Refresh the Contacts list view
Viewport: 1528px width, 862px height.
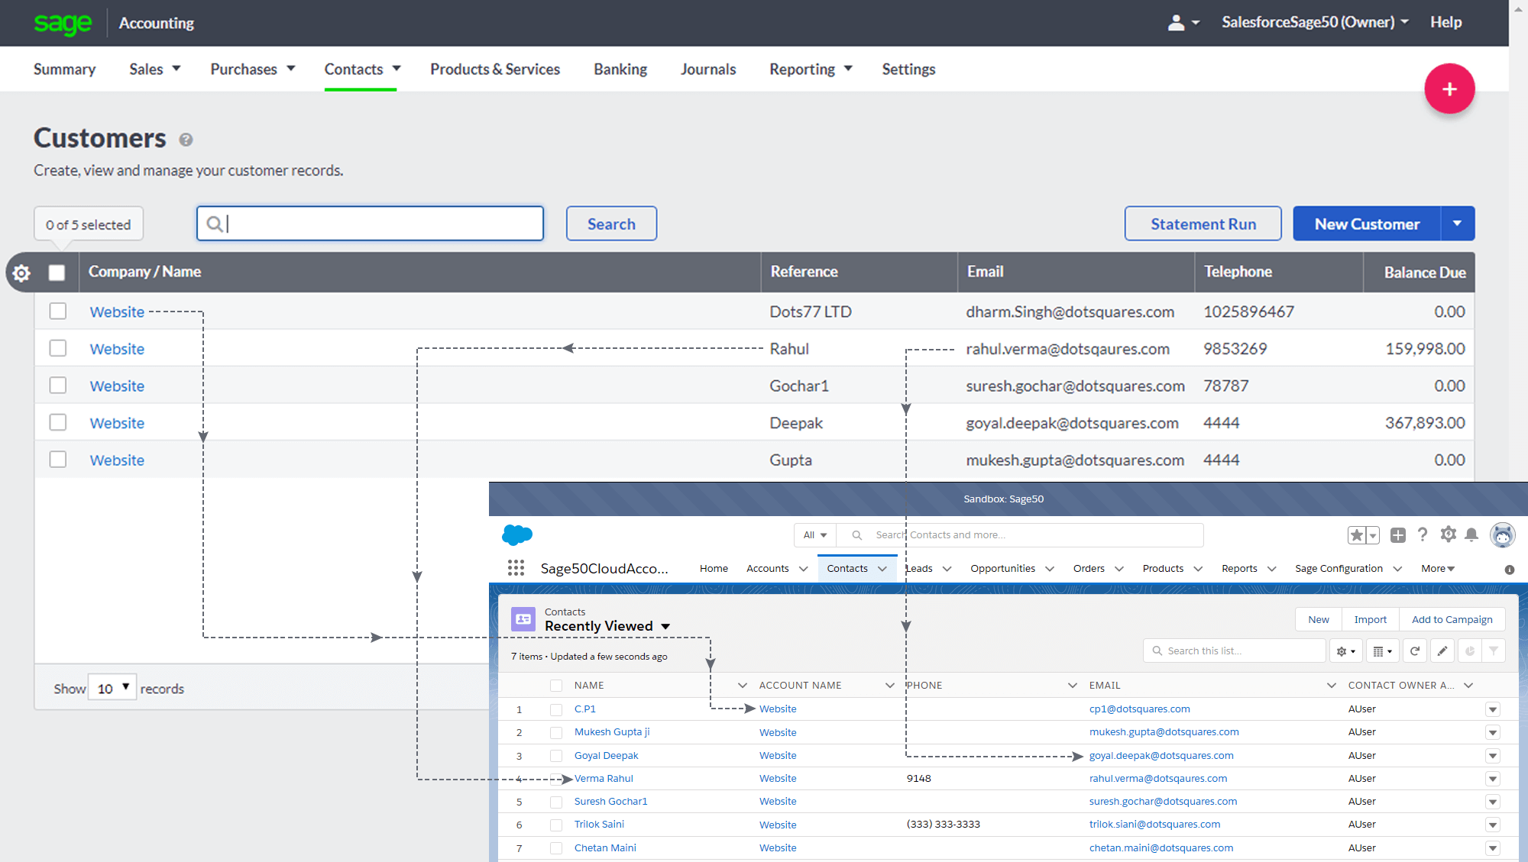click(x=1414, y=651)
